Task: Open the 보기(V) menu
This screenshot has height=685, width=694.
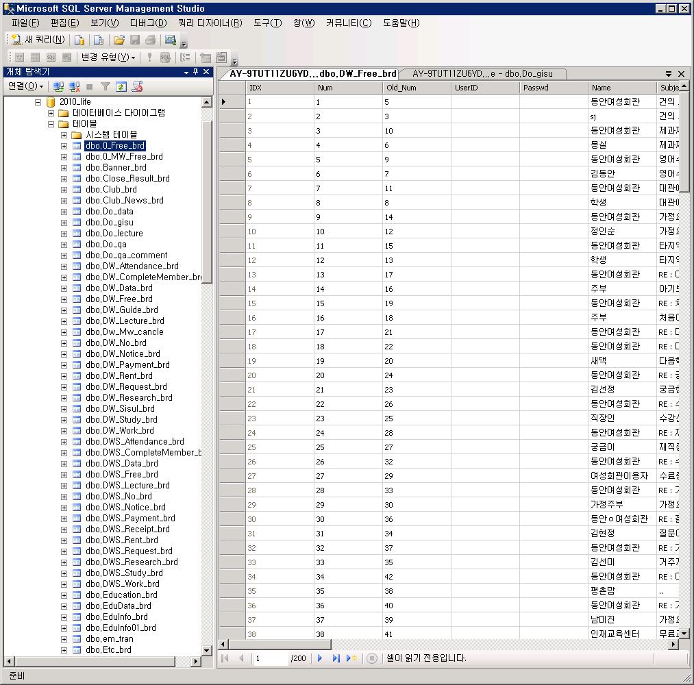Action: (x=104, y=23)
